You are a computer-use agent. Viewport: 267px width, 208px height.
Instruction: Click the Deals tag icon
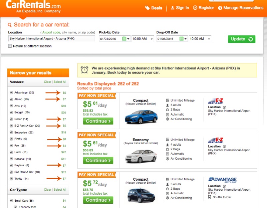[147, 8]
